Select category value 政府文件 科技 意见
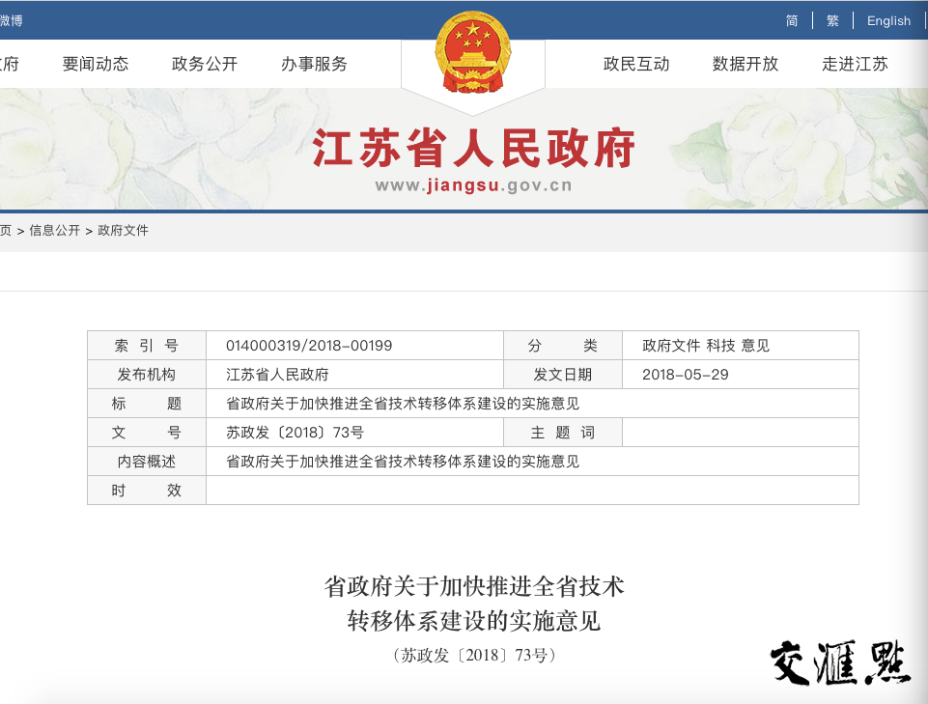 tap(706, 346)
